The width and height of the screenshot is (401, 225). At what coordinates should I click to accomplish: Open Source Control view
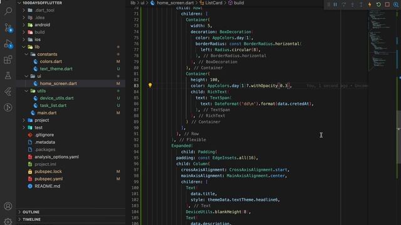tap(8, 27)
